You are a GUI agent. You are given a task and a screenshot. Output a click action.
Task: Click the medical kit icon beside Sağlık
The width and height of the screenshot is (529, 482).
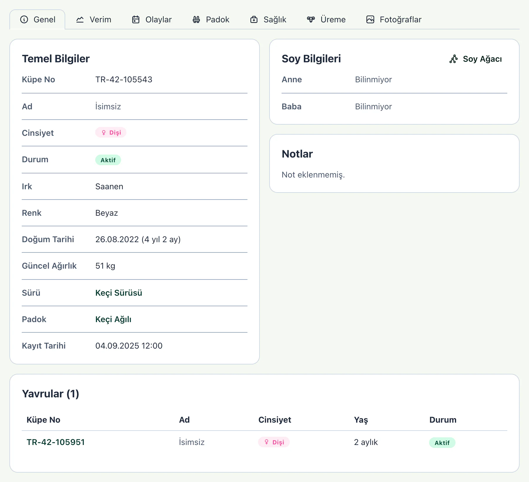pyautogui.click(x=254, y=19)
